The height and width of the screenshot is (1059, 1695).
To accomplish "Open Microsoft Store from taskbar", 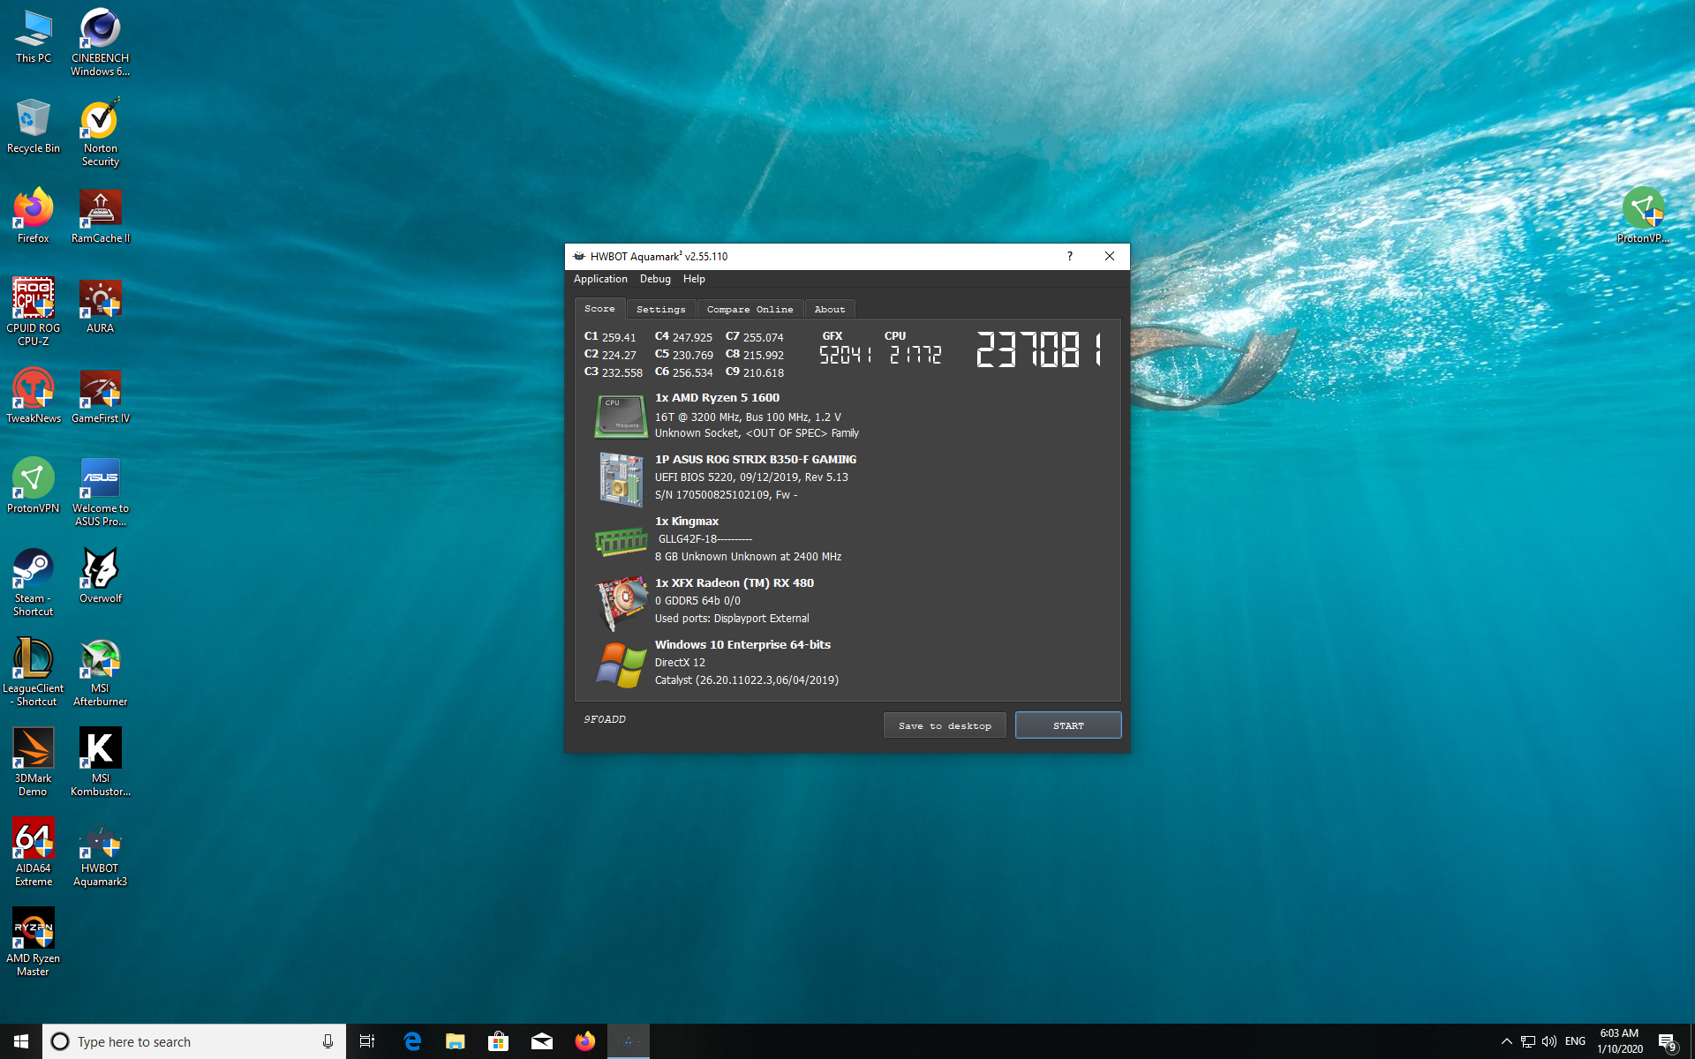I will tap(498, 1041).
